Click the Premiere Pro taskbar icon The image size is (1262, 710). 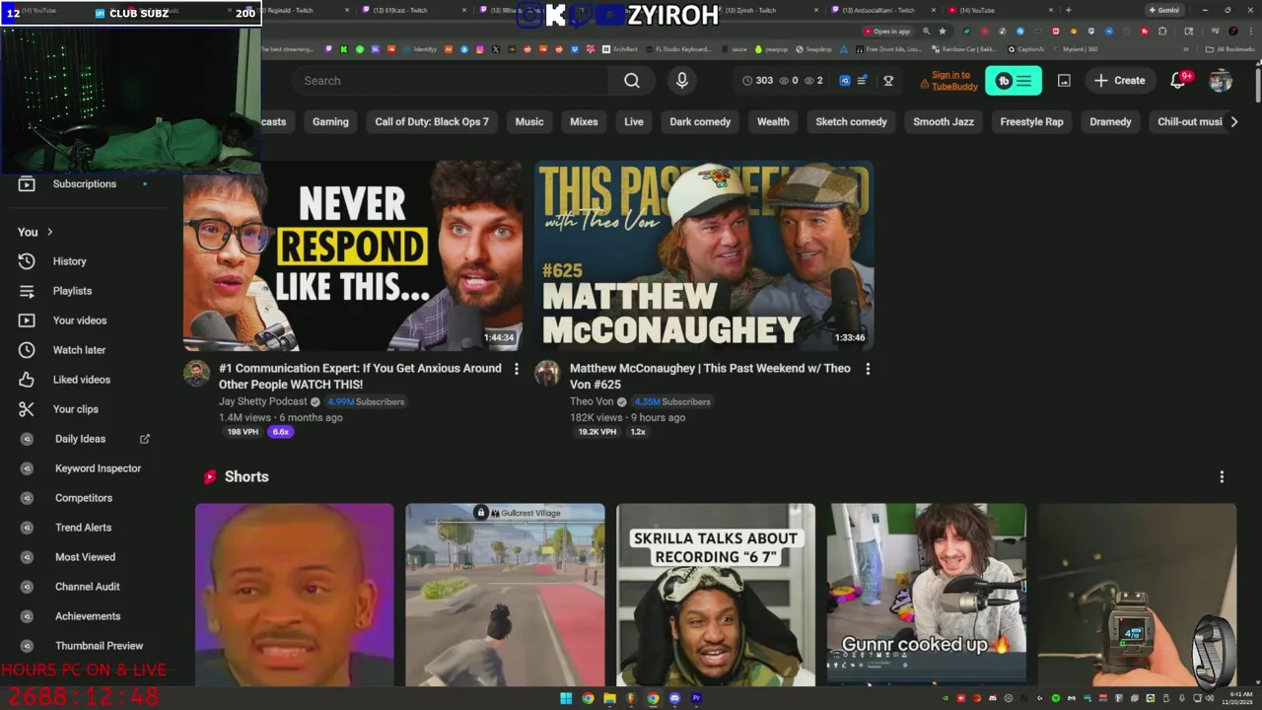tap(696, 699)
